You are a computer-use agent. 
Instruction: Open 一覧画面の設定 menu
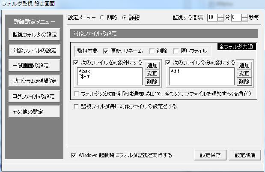[x=34, y=65]
